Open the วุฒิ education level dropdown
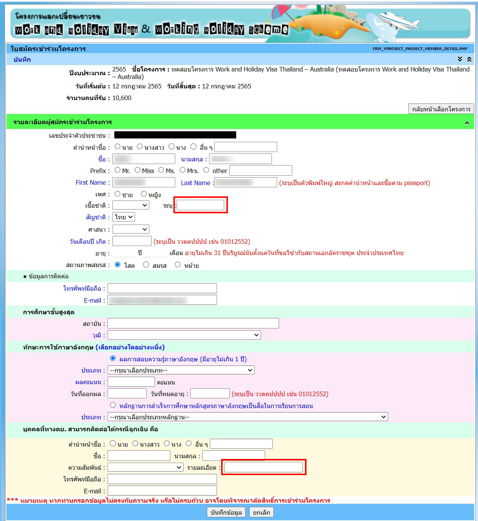Screen dimensions: 478x521 tap(184, 335)
